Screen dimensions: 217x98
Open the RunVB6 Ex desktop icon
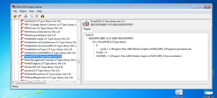pyautogui.click(x=209, y=94)
